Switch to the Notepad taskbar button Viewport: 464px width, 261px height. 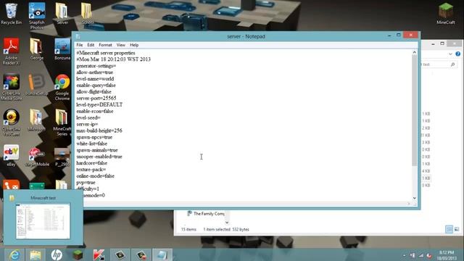click(x=162, y=254)
